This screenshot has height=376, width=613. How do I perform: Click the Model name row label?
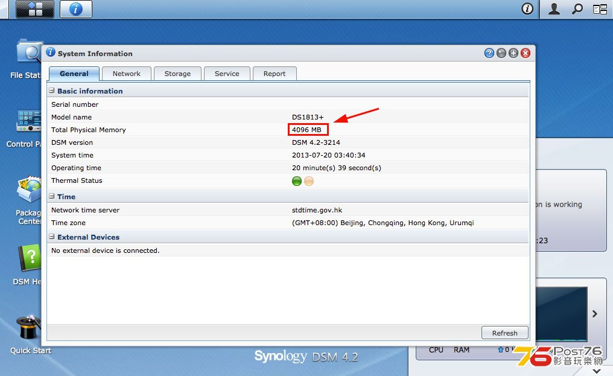[x=71, y=117]
